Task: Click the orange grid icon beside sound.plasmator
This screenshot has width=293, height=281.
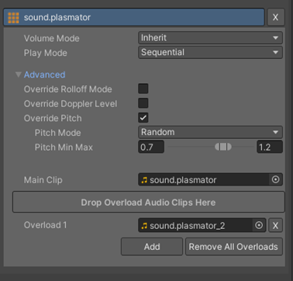Action: click(x=13, y=18)
